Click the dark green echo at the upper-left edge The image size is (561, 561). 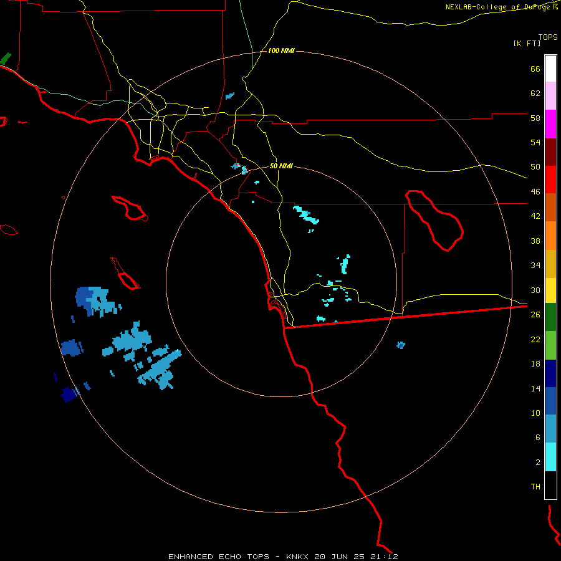coord(6,59)
